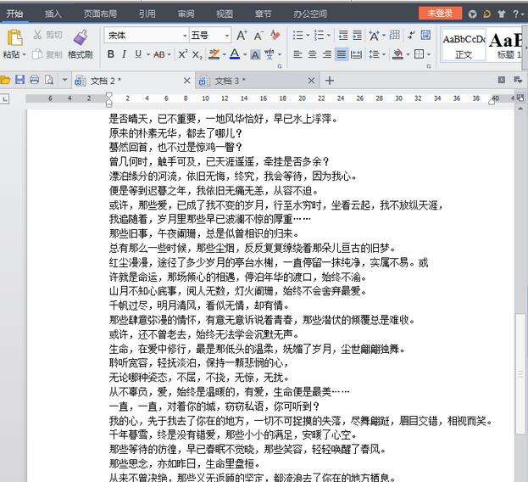Decrease font size with the A- icon
528x482 pixels.
(258, 36)
